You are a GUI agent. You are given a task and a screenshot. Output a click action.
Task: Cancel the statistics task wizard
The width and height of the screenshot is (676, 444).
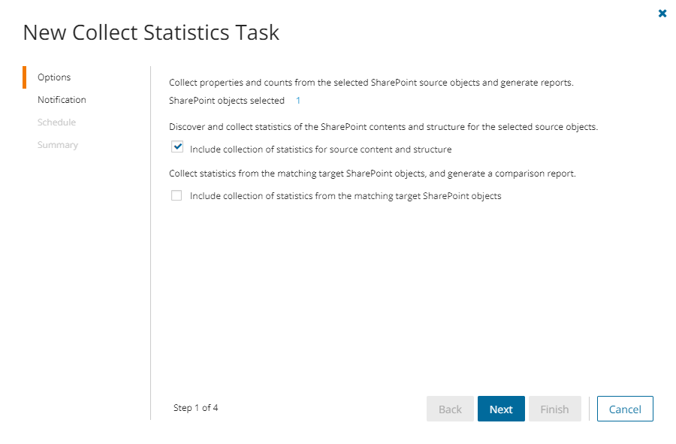tap(625, 409)
